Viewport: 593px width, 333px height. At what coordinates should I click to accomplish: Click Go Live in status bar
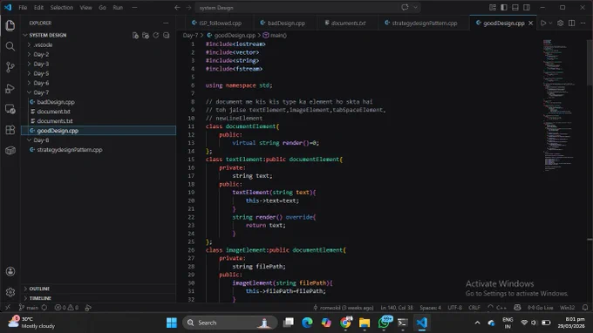540,308
